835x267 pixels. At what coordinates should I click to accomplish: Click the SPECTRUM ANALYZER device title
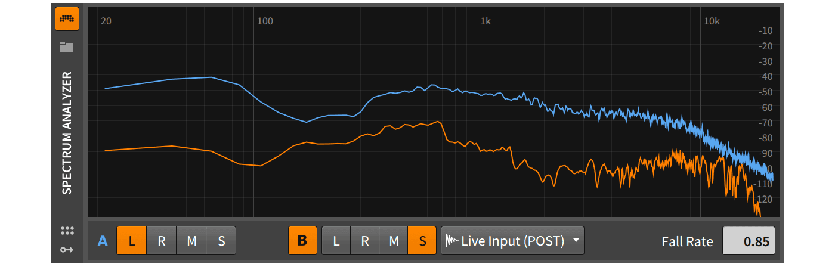[67, 133]
